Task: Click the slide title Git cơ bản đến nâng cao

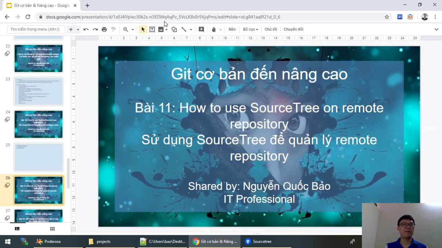Action: point(259,74)
